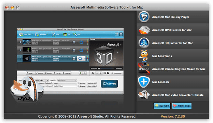Select Aiseesoft DVD Creator for Mac entry text
Screen dimensions: 213x123
point(172,30)
